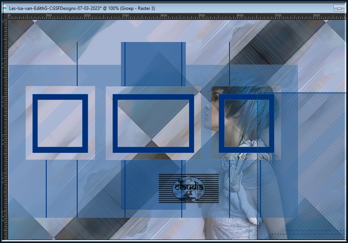Click inside the hatched selection area at right

coord(301,165)
